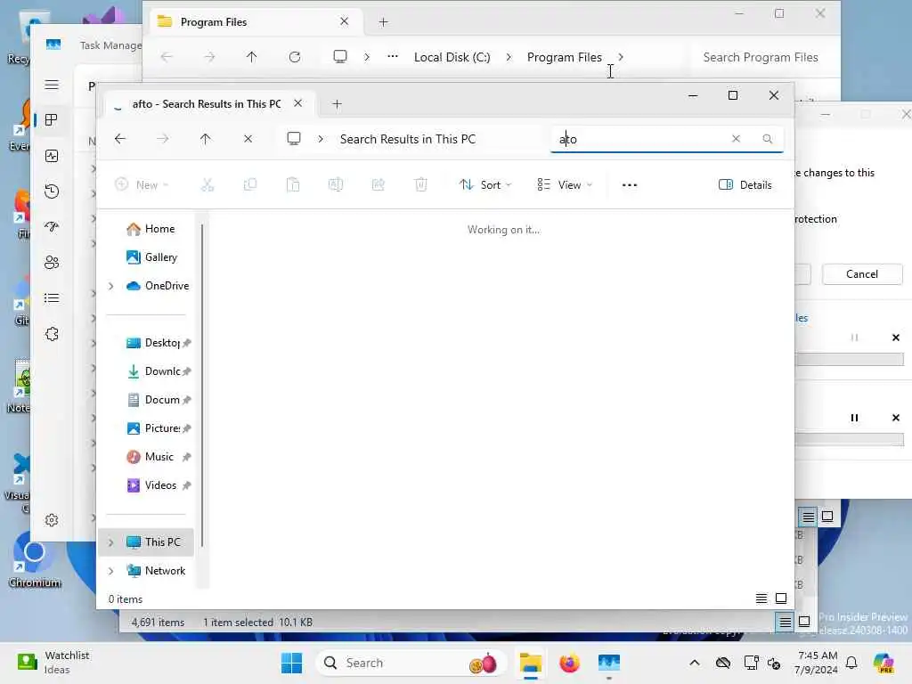Refresh the Program Files window
The image size is (912, 684).
coord(295,57)
